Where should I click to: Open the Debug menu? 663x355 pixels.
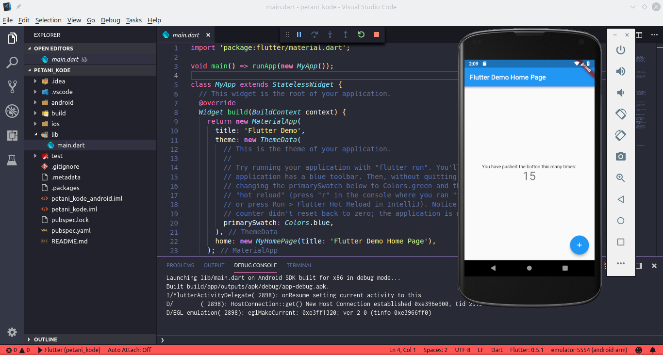110,20
